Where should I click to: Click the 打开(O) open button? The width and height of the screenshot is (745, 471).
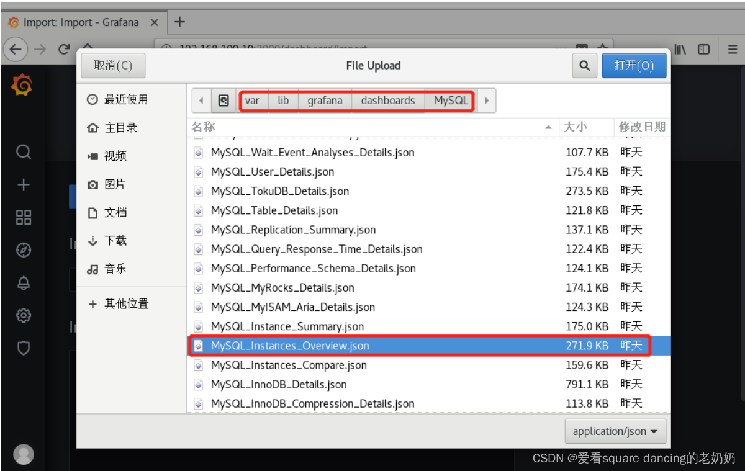(634, 65)
